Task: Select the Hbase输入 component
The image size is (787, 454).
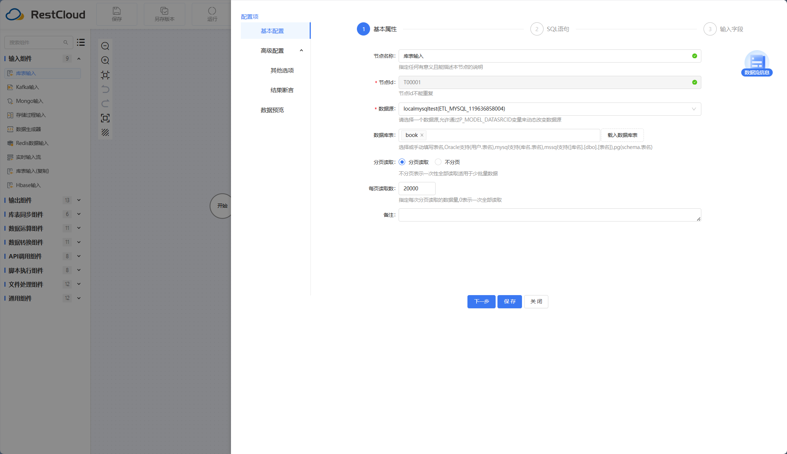Action: coord(42,185)
